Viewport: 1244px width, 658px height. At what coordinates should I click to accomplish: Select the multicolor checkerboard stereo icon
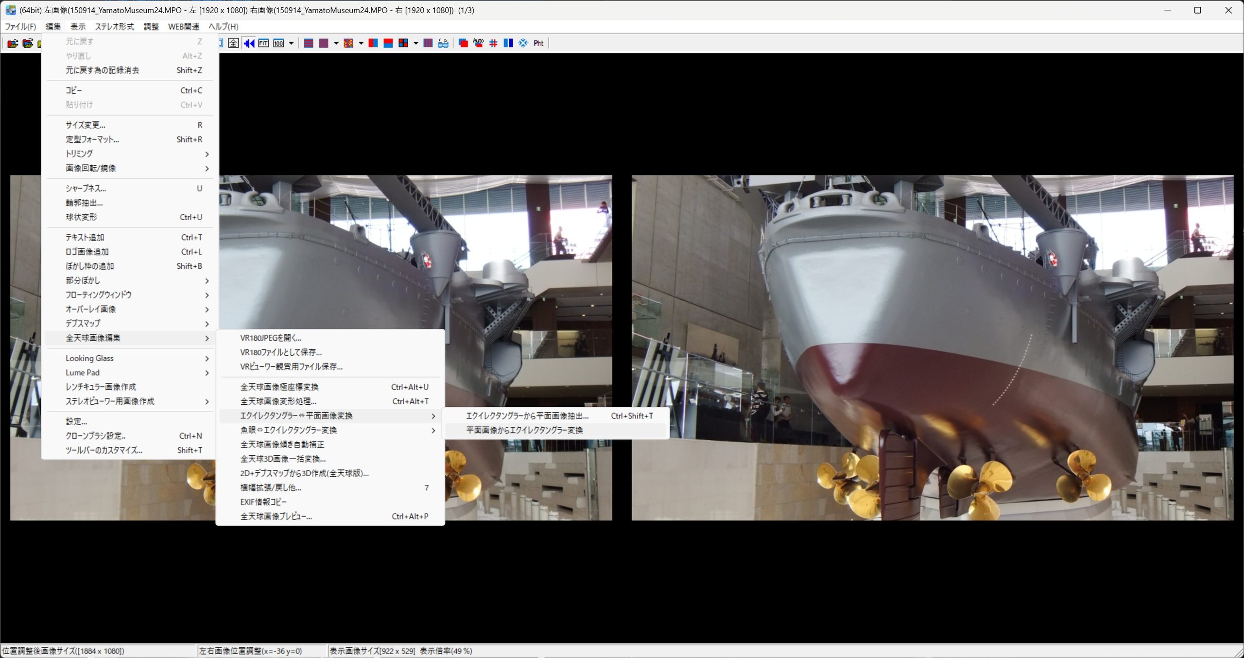coord(348,43)
